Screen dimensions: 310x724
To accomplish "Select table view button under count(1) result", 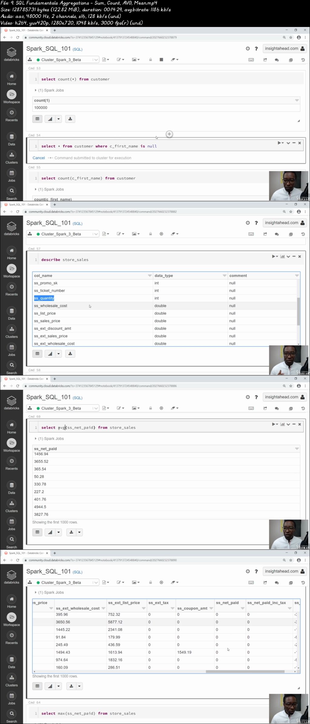I will 38,119.
